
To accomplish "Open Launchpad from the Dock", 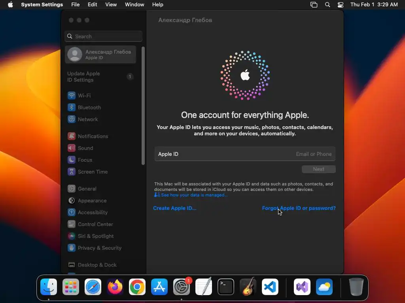I will click(x=71, y=287).
